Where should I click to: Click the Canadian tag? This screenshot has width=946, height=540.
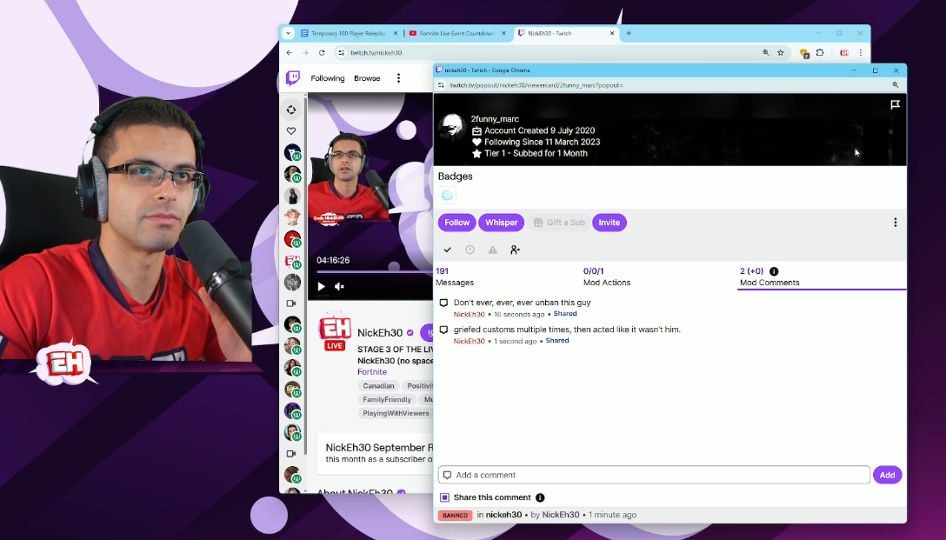pyautogui.click(x=378, y=386)
